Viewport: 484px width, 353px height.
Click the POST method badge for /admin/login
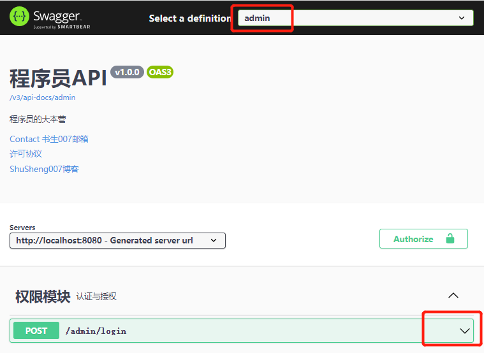point(36,331)
